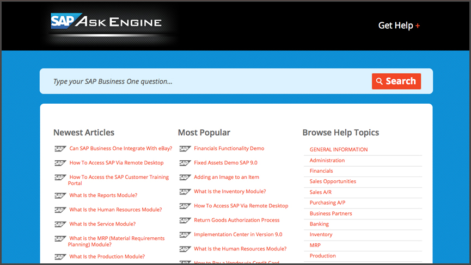Screen dimensions: 471x265
Task: Open 'Financials Functionality Demo' article
Action: 229,148
